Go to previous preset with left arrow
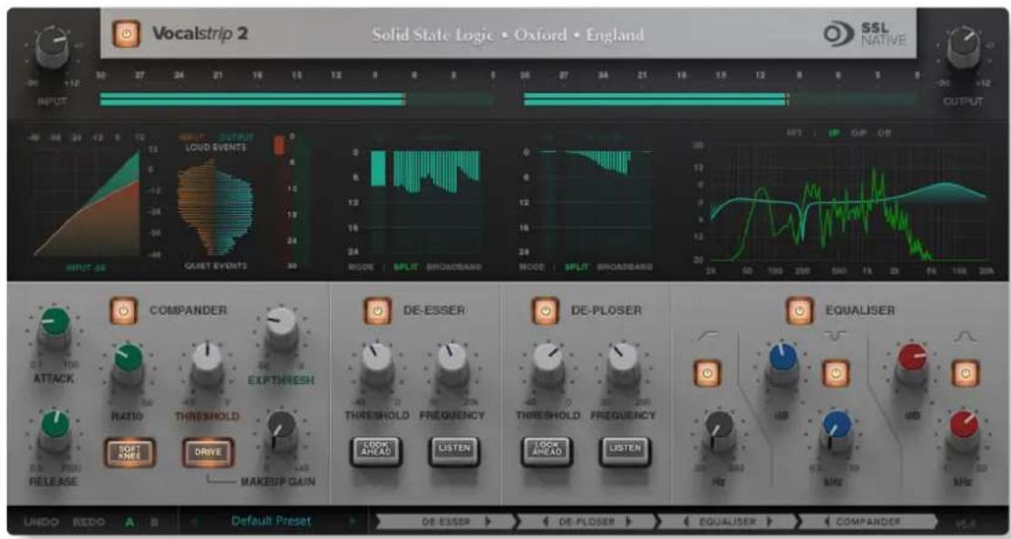This screenshot has width=1011, height=539. point(192,521)
